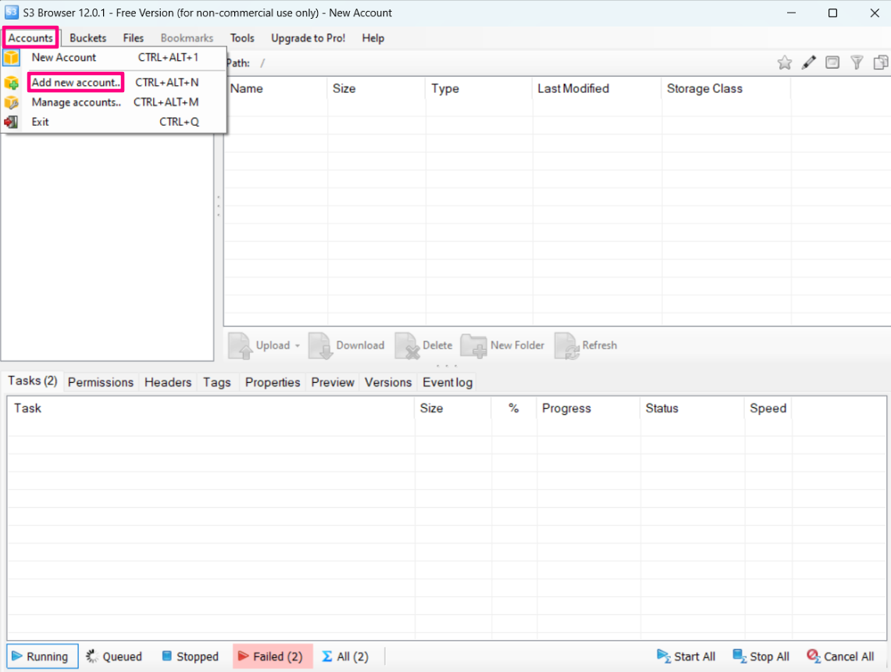Switch to the Properties tab
The image size is (891, 672).
(273, 382)
